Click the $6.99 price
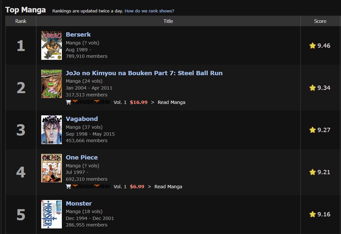This screenshot has height=234, width=341. pyautogui.click(x=137, y=187)
